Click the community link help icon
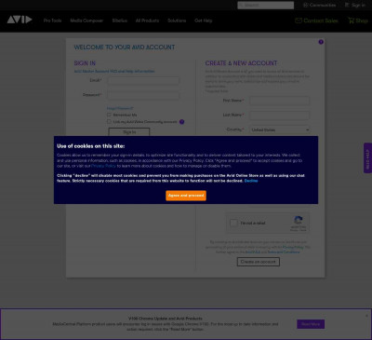Viewport: 372px width, 340px height. (181, 122)
